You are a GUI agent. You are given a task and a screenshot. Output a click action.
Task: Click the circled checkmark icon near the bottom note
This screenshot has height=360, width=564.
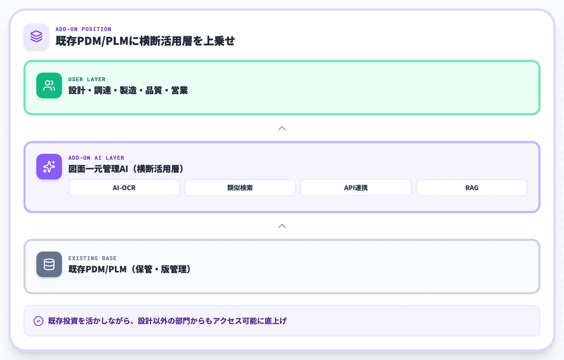(x=38, y=321)
